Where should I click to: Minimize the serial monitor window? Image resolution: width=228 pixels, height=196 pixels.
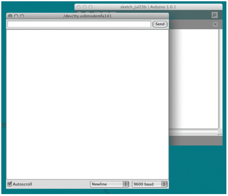(16, 16)
